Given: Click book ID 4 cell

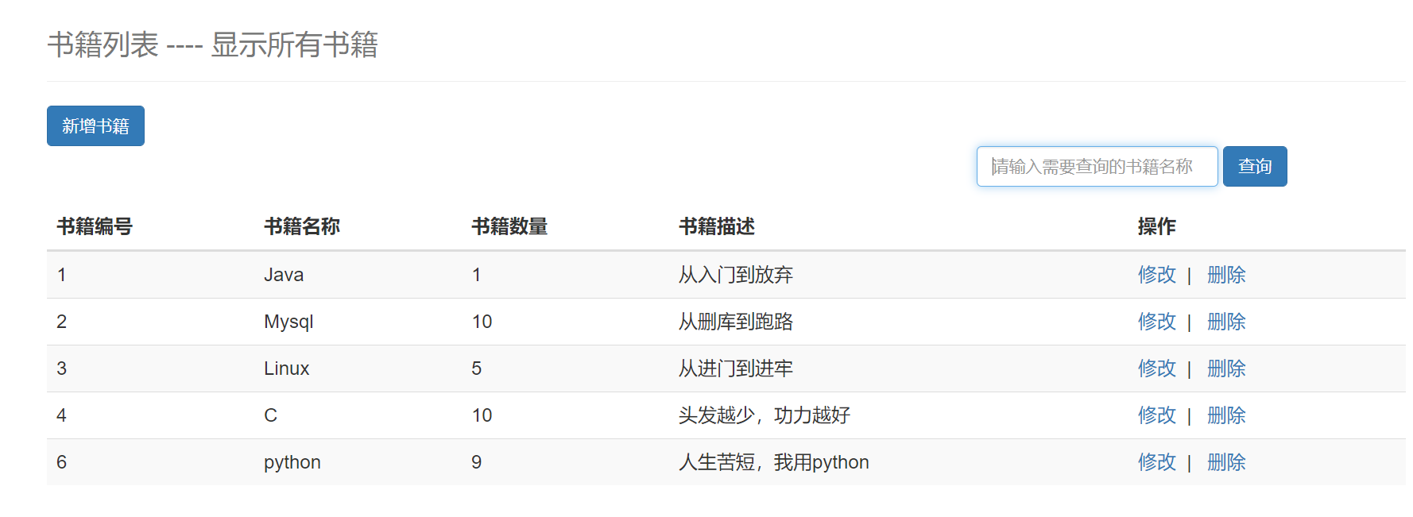Looking at the screenshot, I should click(62, 415).
